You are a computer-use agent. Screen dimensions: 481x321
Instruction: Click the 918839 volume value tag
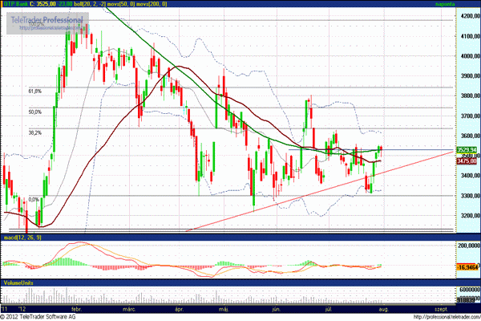tap(467, 299)
